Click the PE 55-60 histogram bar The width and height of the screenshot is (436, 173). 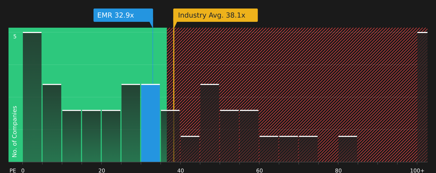click(x=249, y=136)
